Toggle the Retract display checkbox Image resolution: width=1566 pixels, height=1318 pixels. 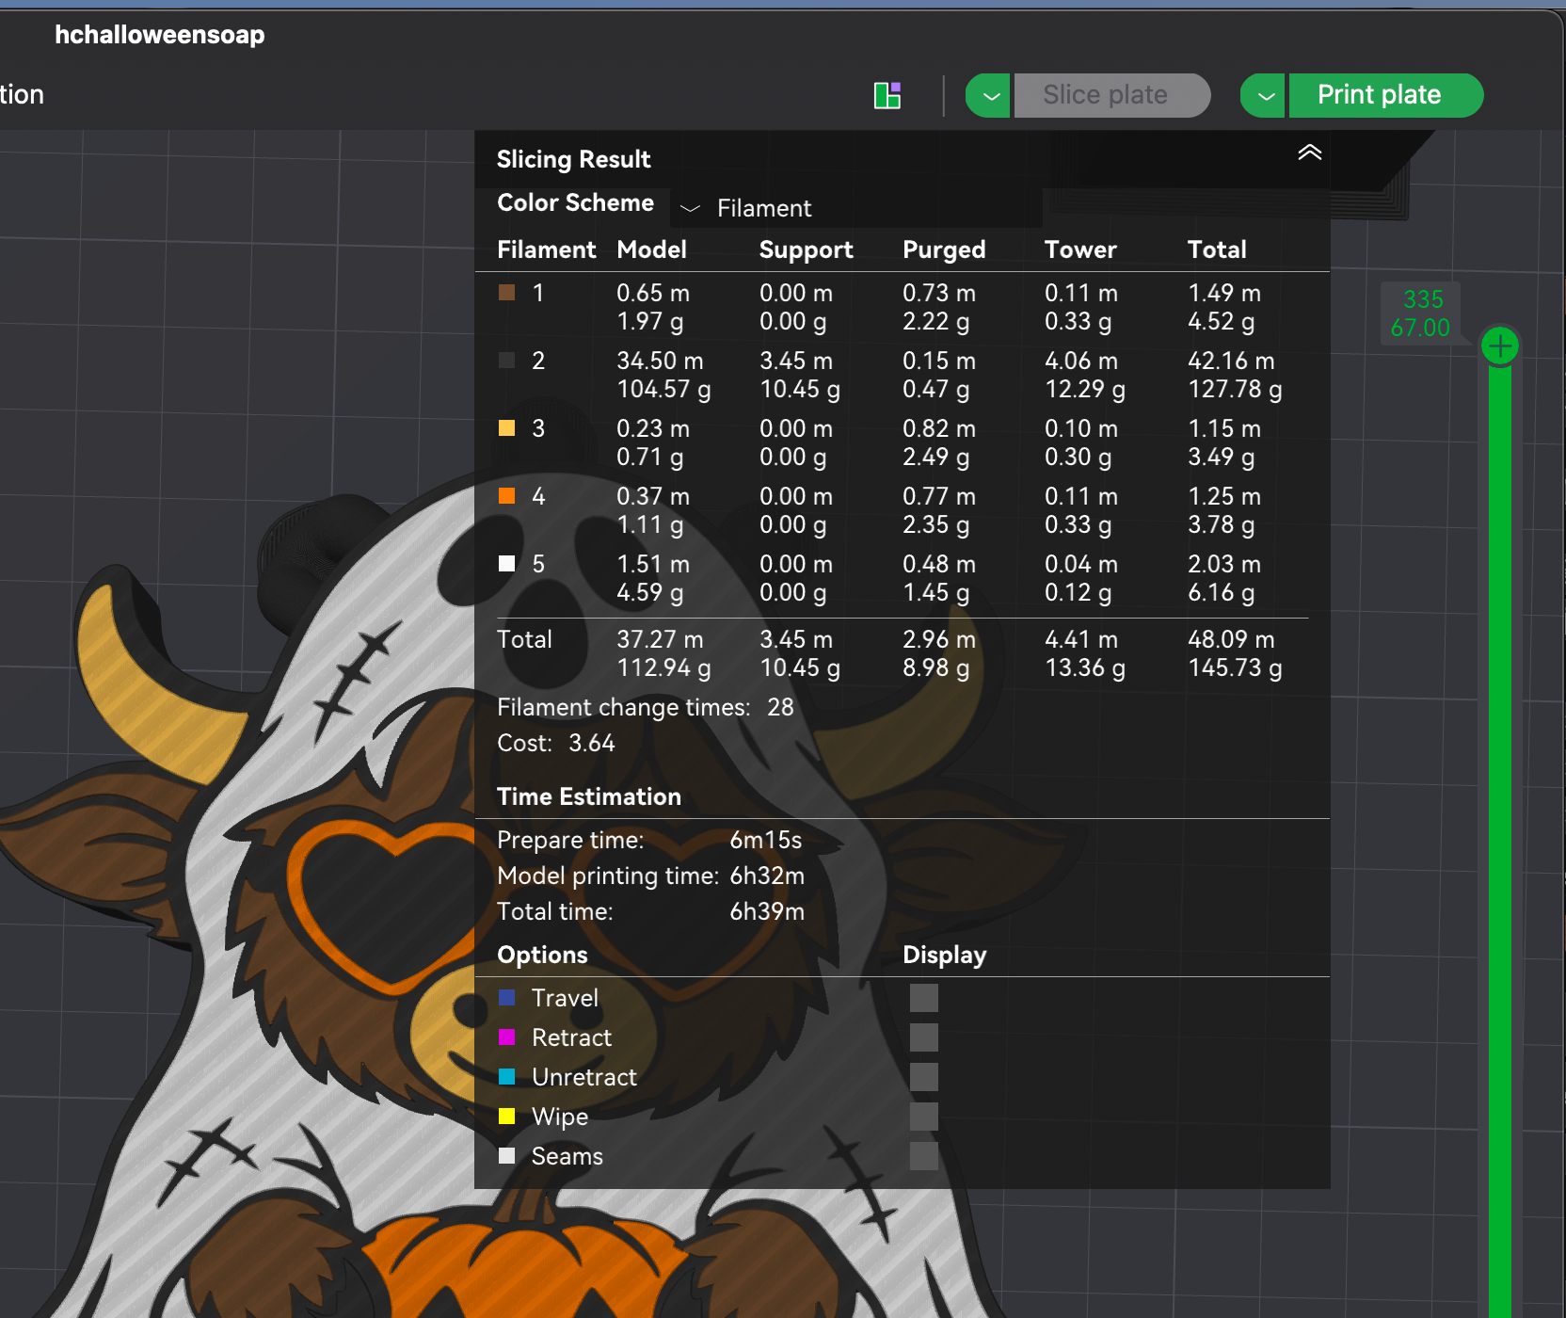pyautogui.click(x=924, y=1037)
